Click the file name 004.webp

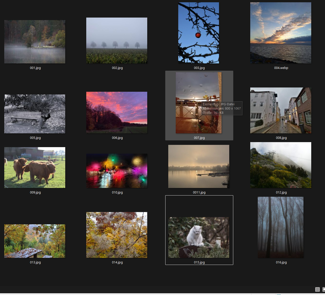(x=281, y=68)
